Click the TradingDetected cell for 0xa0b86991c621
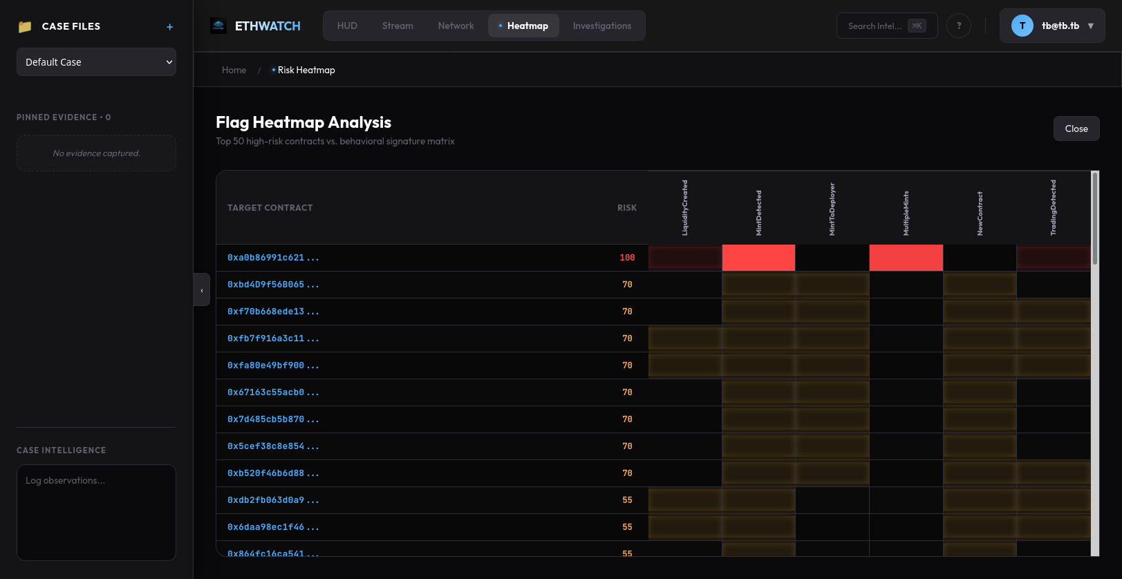 click(1054, 258)
